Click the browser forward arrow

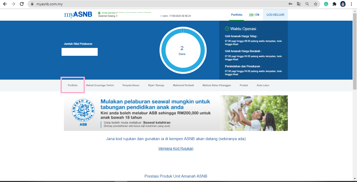pyautogui.click(x=13, y=4)
